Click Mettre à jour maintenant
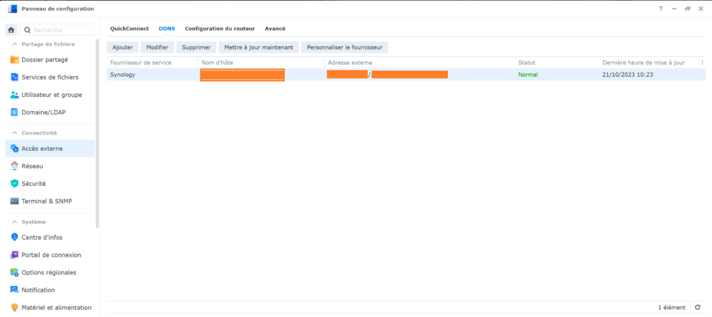The height and width of the screenshot is (317, 712). pyautogui.click(x=259, y=48)
